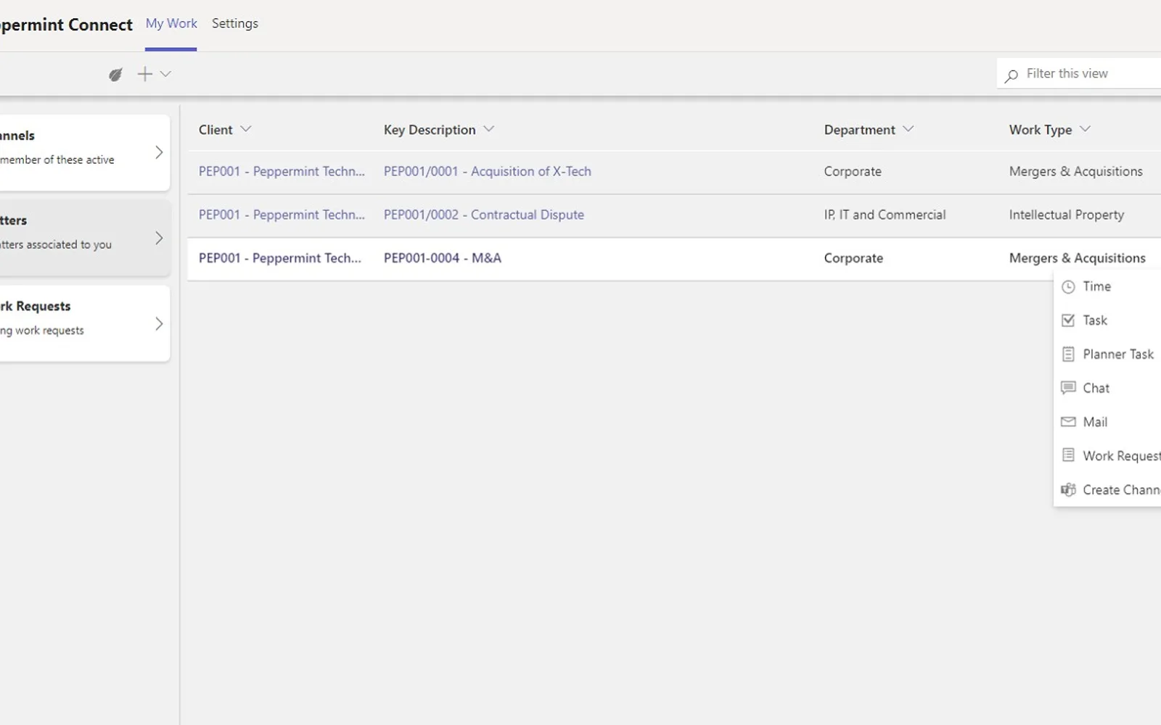Viewport: 1161px width, 725px height.
Task: Open client link in the M&A row
Action: [280, 258]
